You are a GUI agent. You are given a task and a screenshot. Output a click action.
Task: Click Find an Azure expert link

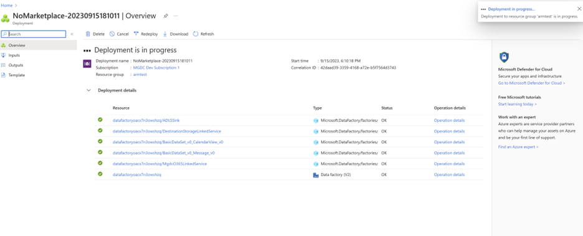point(518,147)
